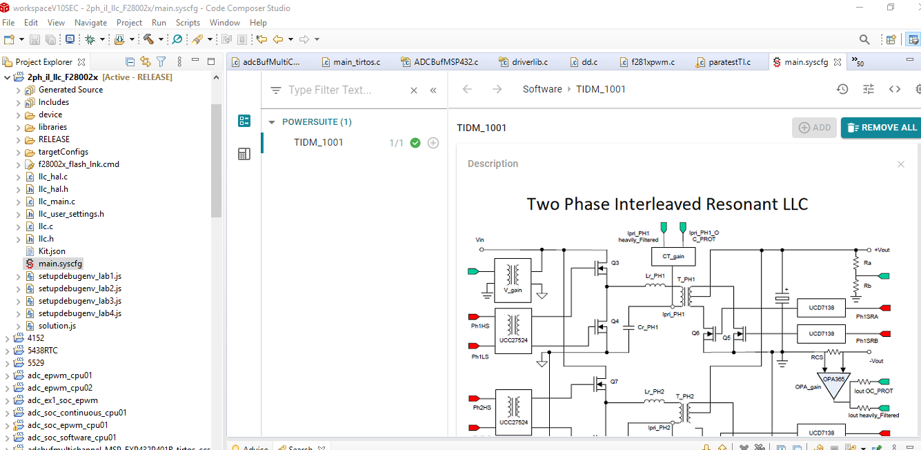Minimize the Project Explorer view
This screenshot has width=921, height=450.
tap(195, 61)
